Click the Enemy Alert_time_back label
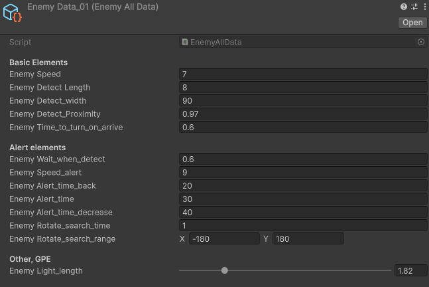Viewport: 429px width, 287px height. tap(52, 186)
